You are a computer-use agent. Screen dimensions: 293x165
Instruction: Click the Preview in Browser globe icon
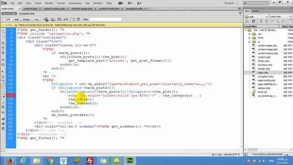53,19
